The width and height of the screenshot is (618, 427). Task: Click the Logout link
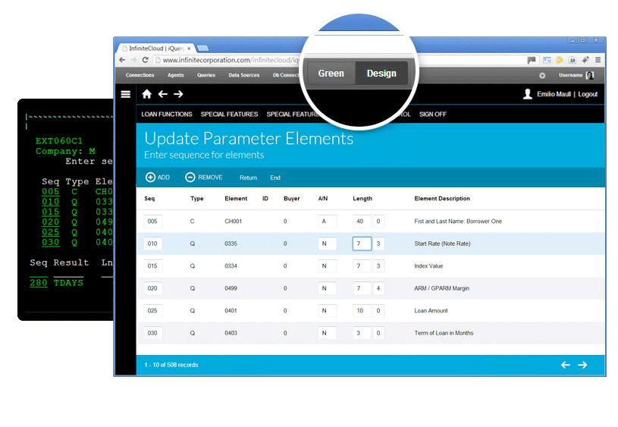pyautogui.click(x=588, y=94)
